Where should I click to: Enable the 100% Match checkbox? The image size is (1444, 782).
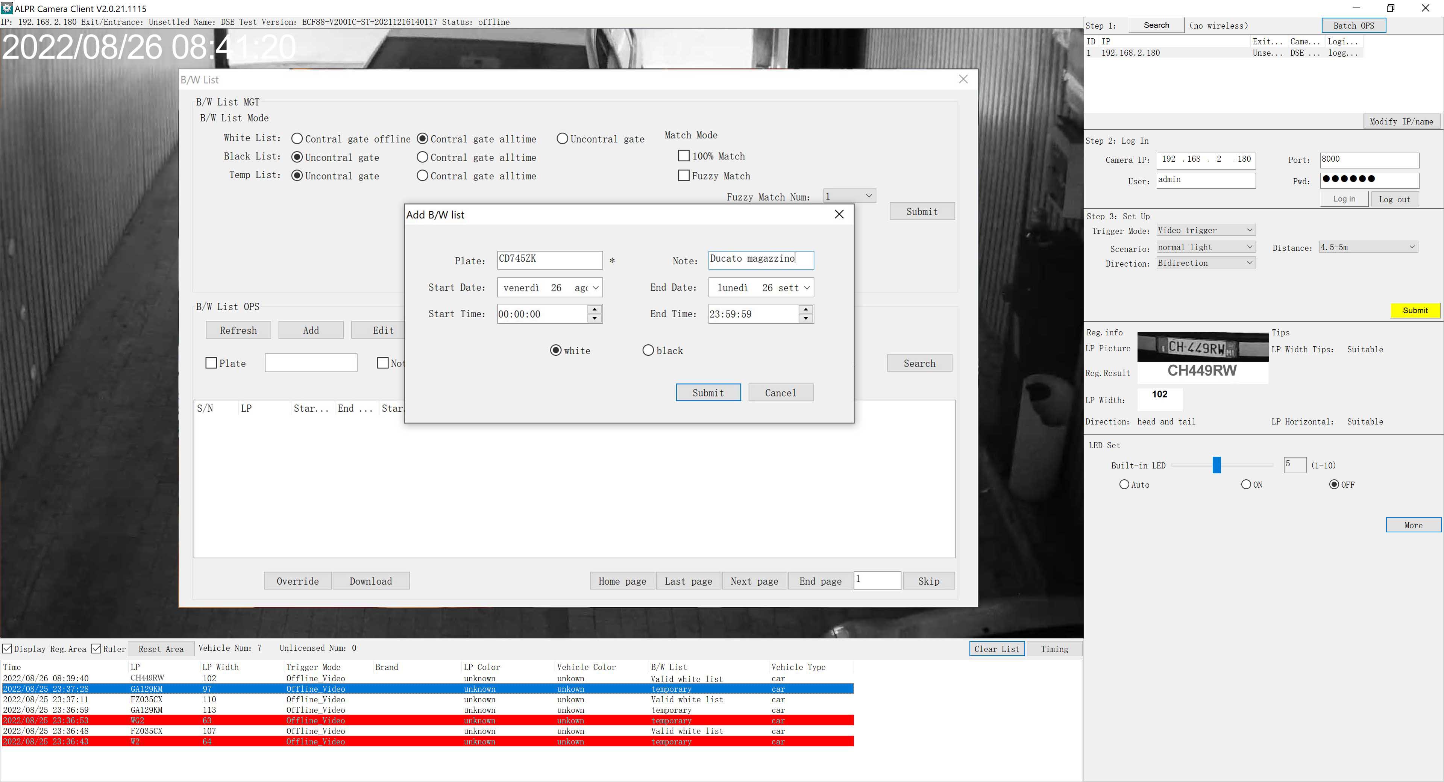[683, 156]
